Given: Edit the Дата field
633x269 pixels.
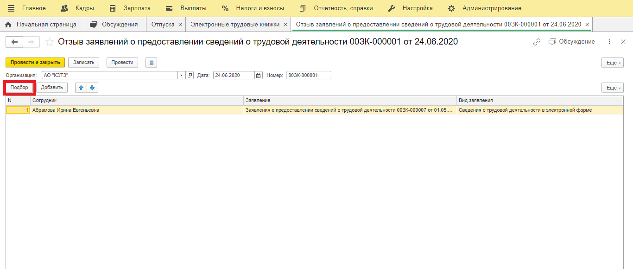Looking at the screenshot, I should [234, 75].
